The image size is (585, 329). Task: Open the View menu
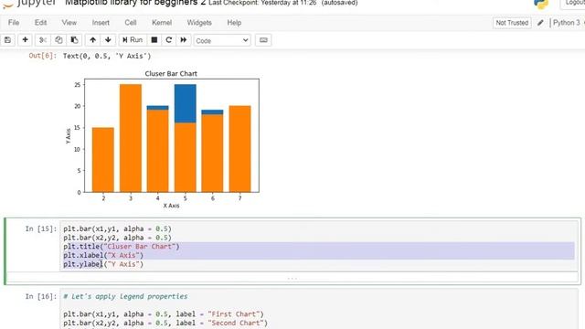69,23
